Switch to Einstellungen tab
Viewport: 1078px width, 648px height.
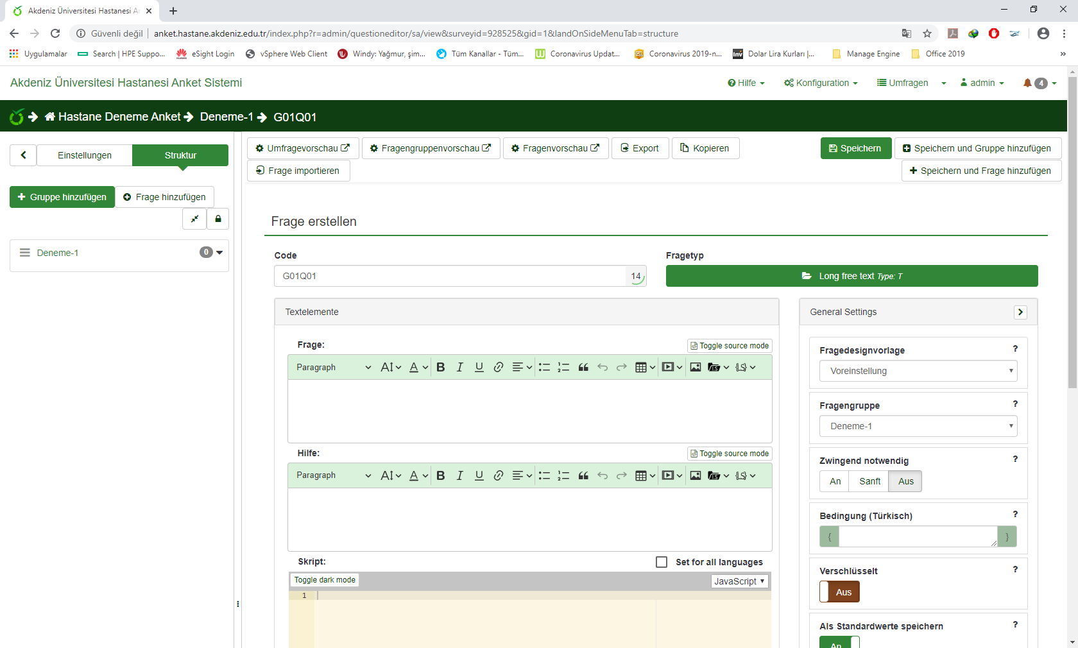coord(85,155)
